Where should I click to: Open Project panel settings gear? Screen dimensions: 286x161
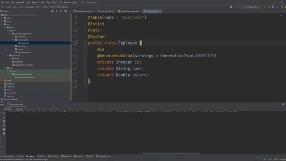tap(66, 11)
